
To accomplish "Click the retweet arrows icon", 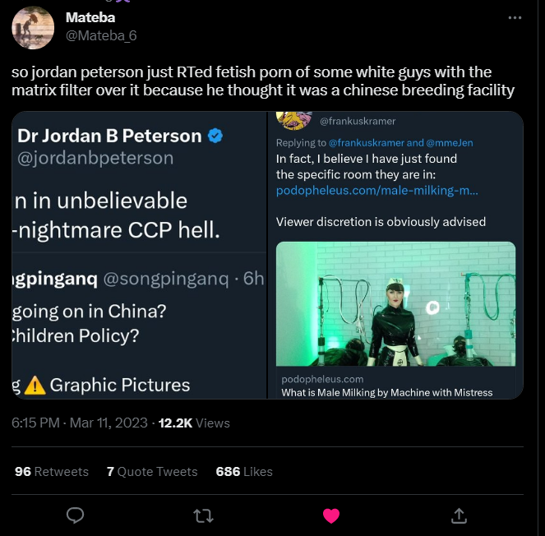I will click(202, 515).
